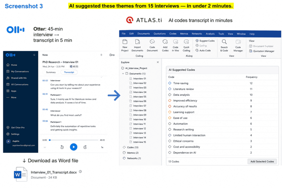Open All Conversations in Otter
The width and height of the screenshot is (283, 188).
click(x=18, y=84)
